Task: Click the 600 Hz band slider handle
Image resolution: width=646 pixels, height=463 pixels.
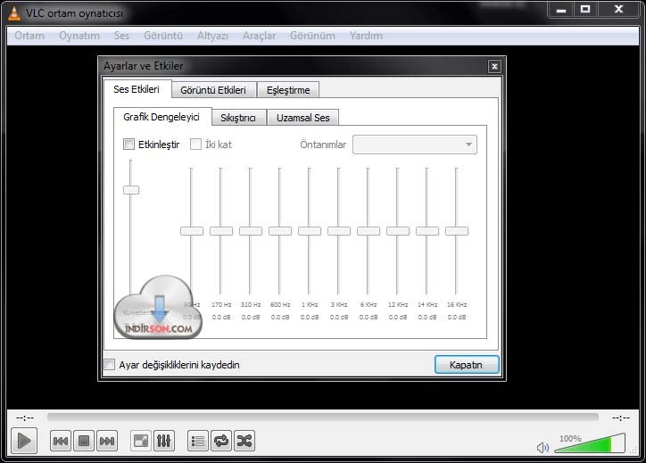Action: pyautogui.click(x=280, y=231)
